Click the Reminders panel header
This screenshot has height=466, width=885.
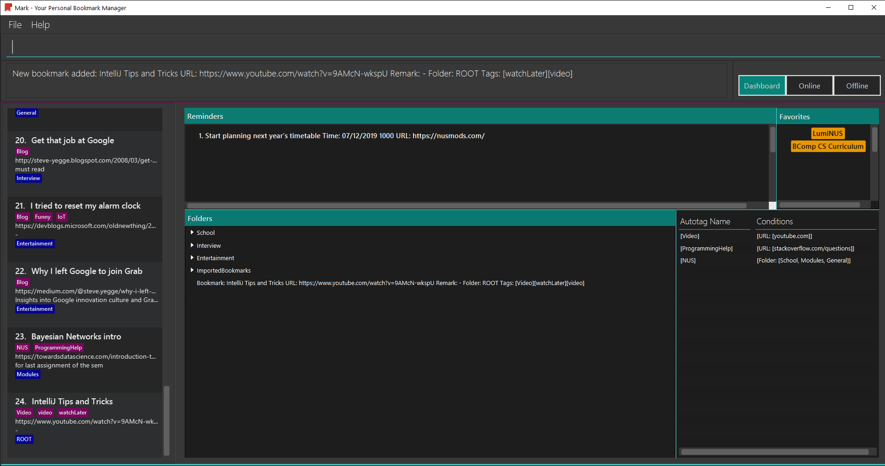pos(480,116)
